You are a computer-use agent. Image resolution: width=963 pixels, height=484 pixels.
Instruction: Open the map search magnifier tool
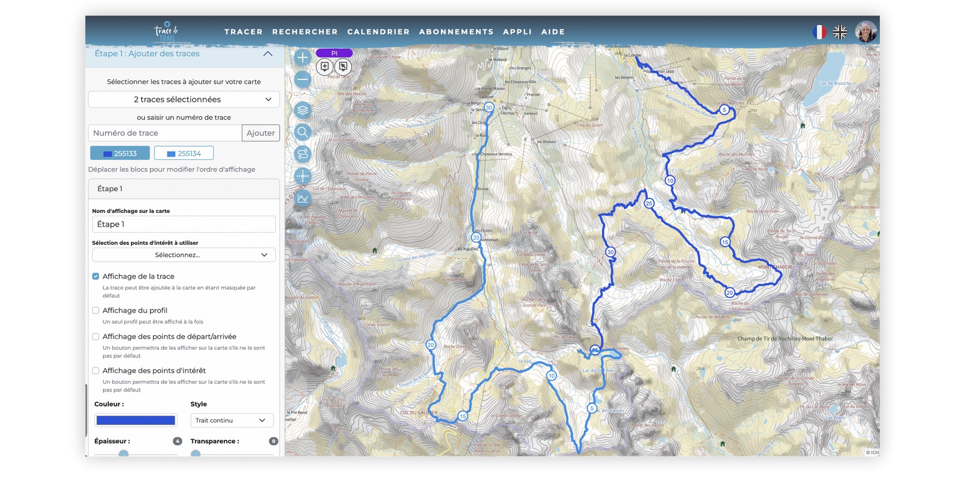click(303, 132)
